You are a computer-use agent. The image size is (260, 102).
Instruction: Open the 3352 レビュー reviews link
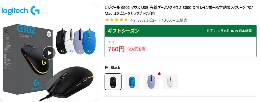click(x=147, y=20)
